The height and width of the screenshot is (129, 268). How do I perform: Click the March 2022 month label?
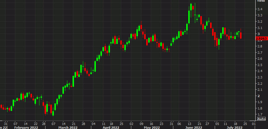(68, 128)
